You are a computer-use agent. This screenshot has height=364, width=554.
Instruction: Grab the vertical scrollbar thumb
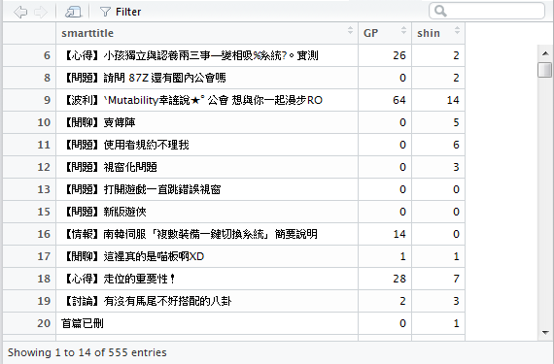(544, 69)
